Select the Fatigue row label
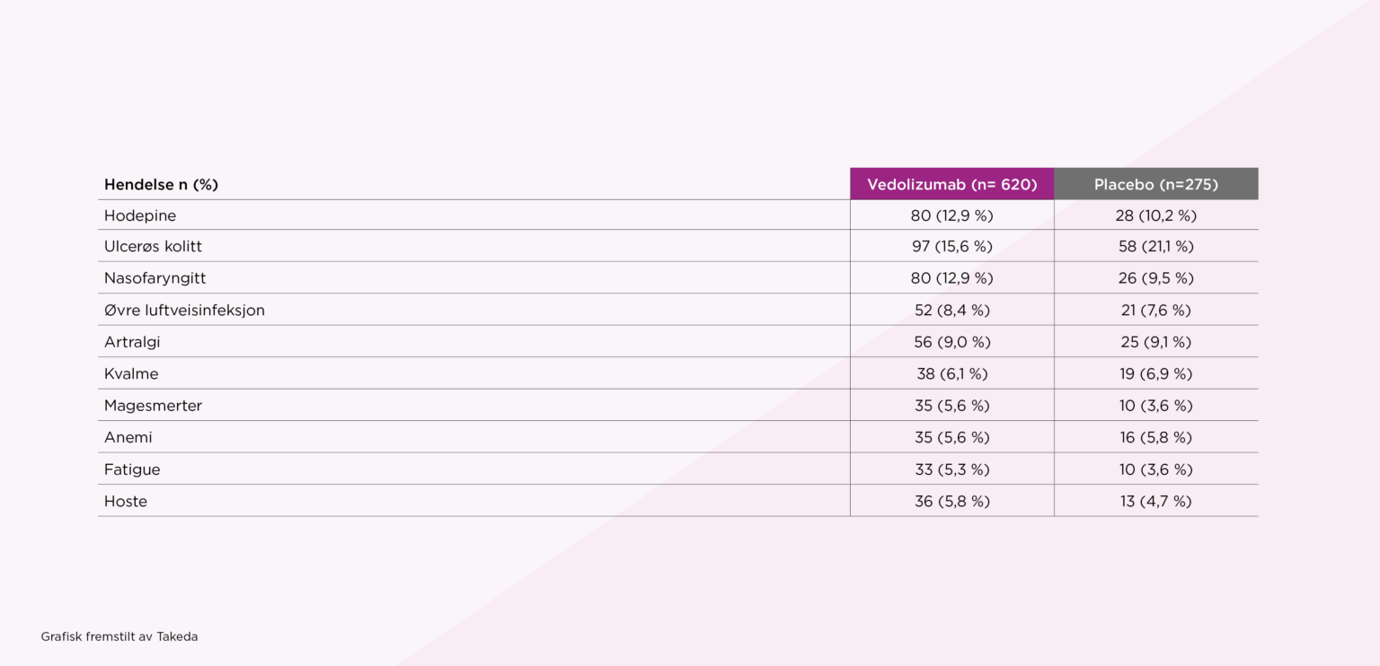 pyautogui.click(x=132, y=469)
